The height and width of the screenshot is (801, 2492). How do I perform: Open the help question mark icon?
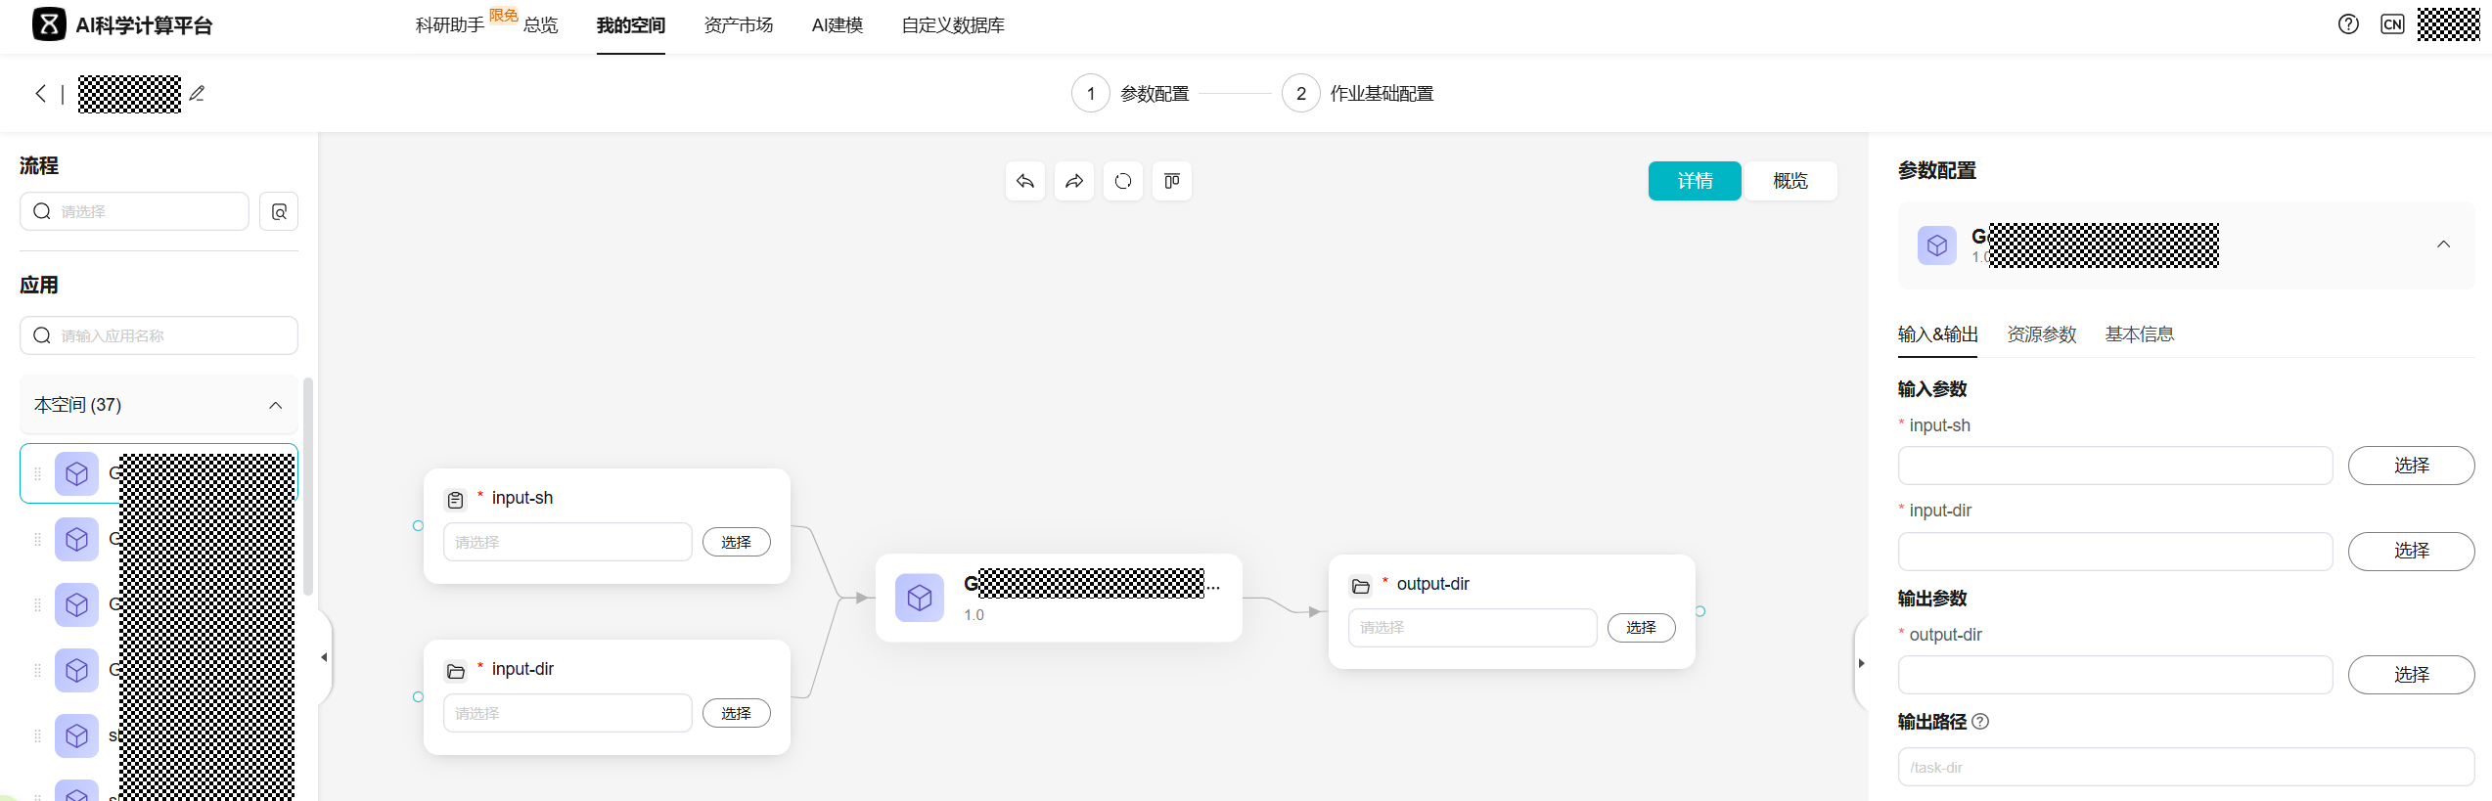pyautogui.click(x=2348, y=24)
